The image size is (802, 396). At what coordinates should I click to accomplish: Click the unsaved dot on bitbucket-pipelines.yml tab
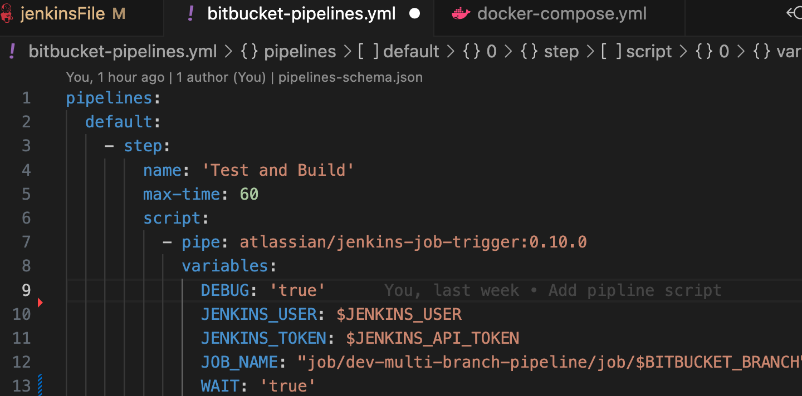[x=414, y=14]
